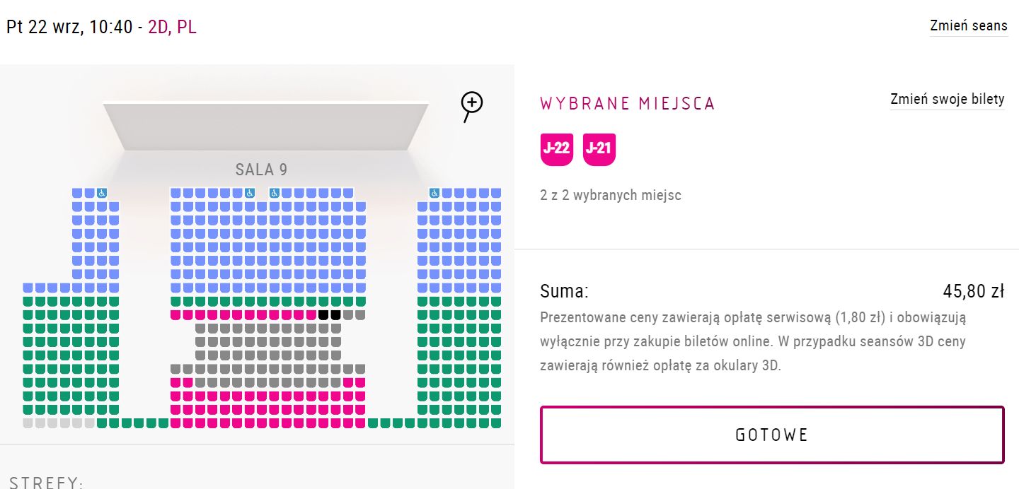Open Zmień seans to change showtime

tap(969, 26)
